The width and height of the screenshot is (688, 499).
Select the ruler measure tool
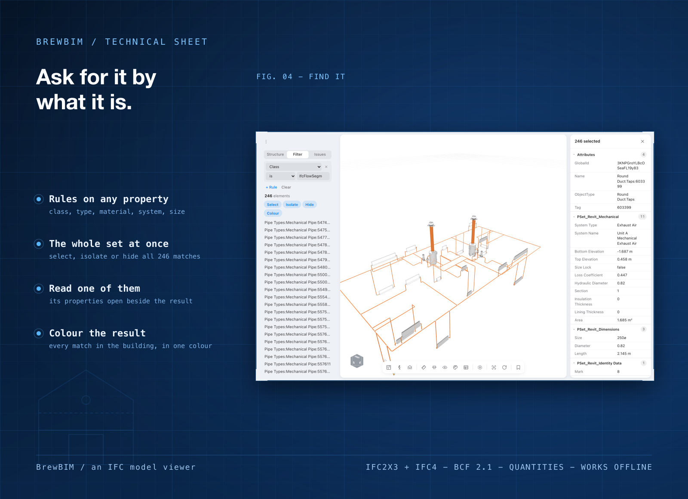[424, 367]
